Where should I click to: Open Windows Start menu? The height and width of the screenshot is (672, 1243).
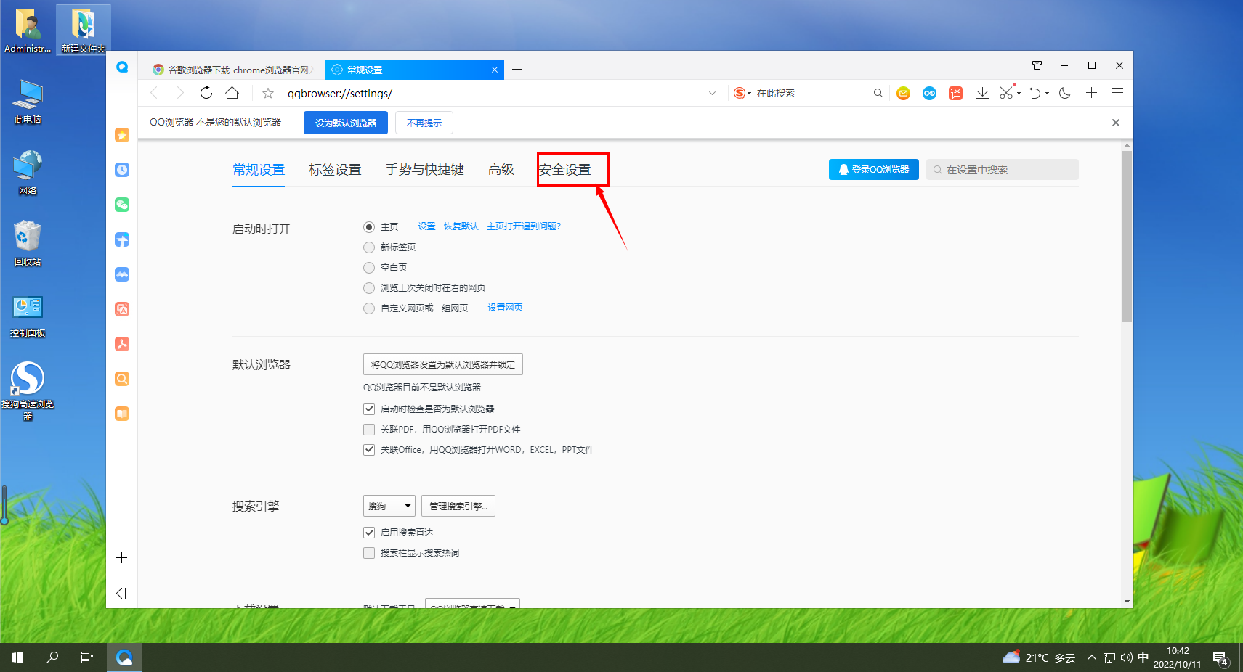(17, 657)
